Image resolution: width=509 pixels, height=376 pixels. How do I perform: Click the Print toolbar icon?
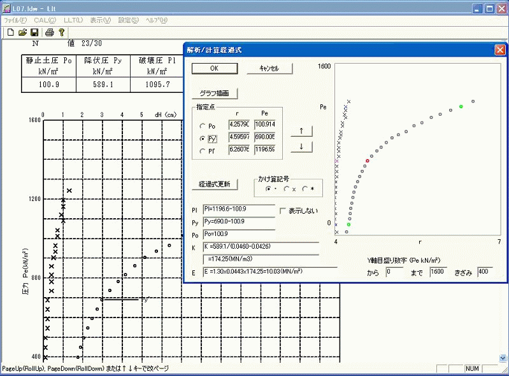49,32
